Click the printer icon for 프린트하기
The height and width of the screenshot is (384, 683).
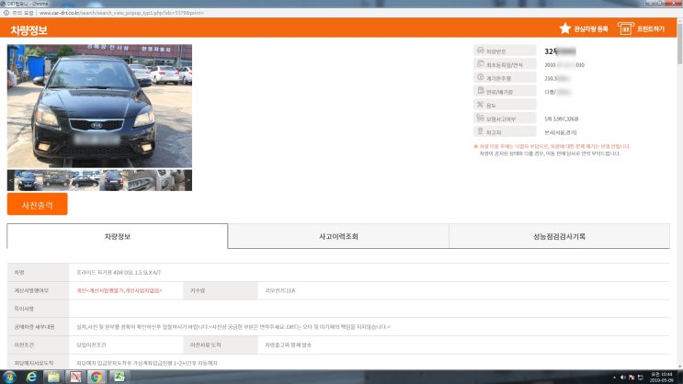(x=625, y=28)
